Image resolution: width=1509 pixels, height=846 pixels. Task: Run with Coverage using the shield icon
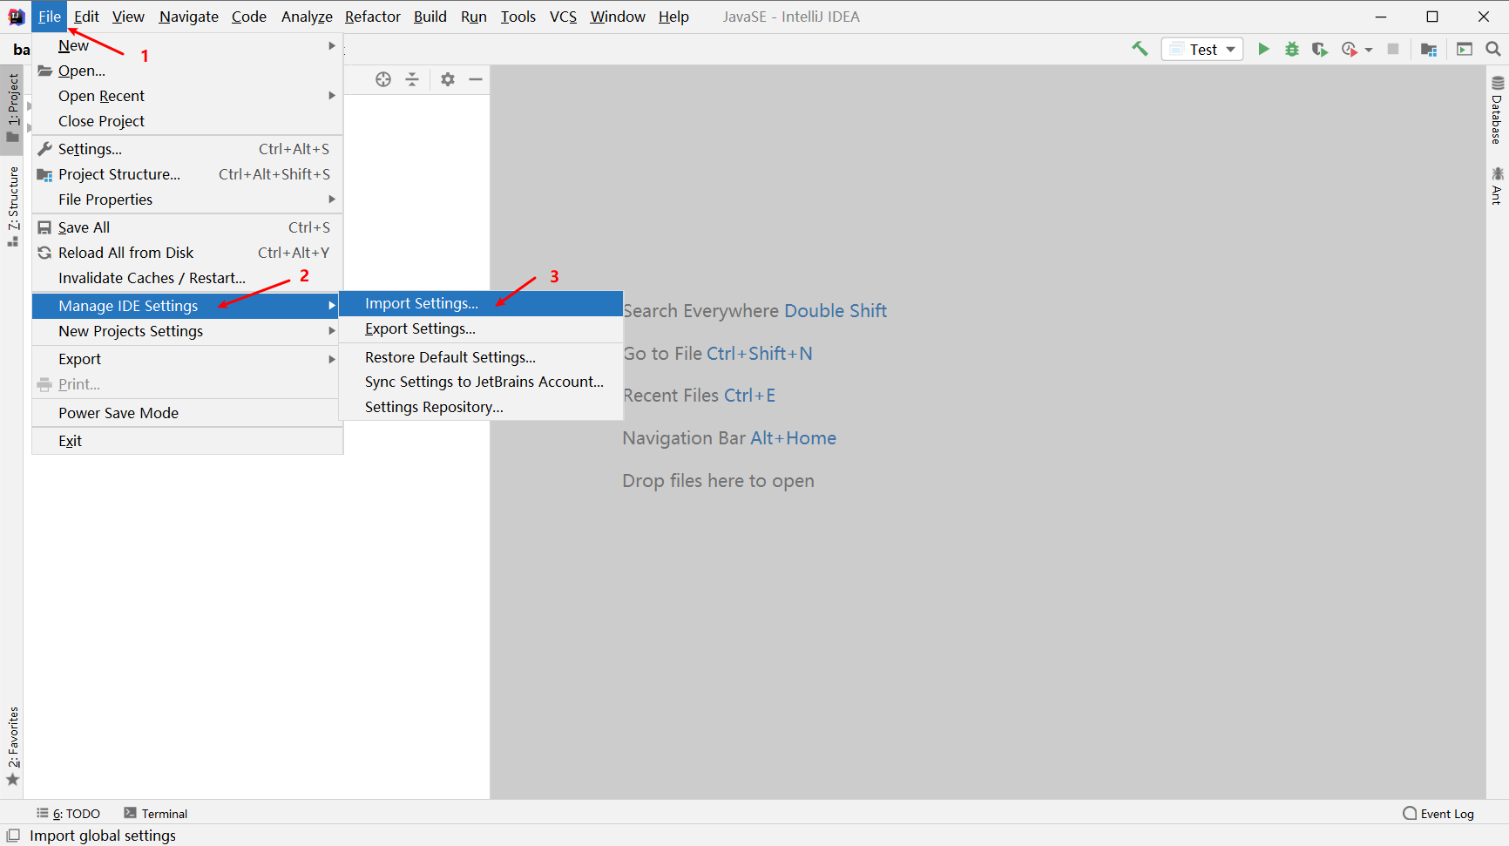click(1320, 49)
